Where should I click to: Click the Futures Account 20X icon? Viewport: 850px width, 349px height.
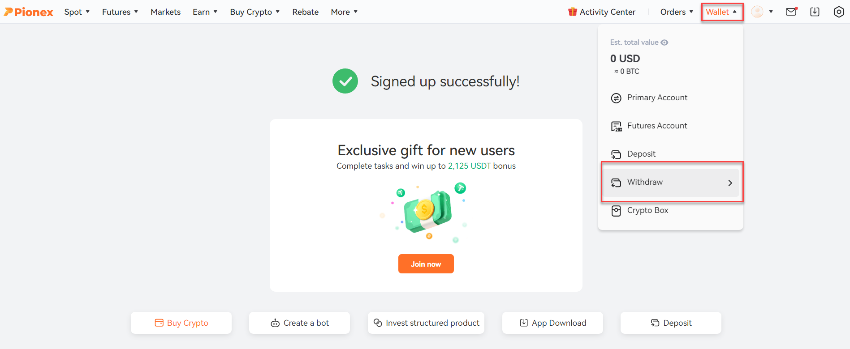click(617, 126)
